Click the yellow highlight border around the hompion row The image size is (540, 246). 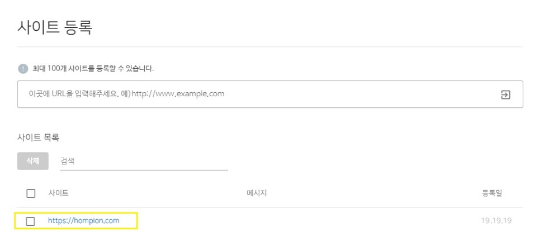(137, 221)
